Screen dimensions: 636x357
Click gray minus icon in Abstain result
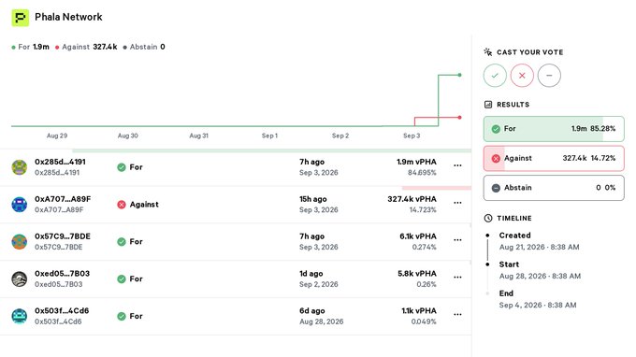click(x=496, y=188)
